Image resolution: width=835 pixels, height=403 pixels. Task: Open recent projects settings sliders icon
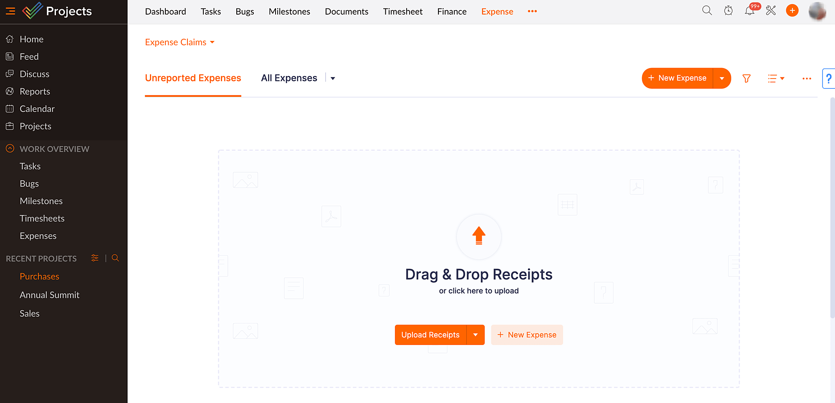pyautogui.click(x=95, y=258)
